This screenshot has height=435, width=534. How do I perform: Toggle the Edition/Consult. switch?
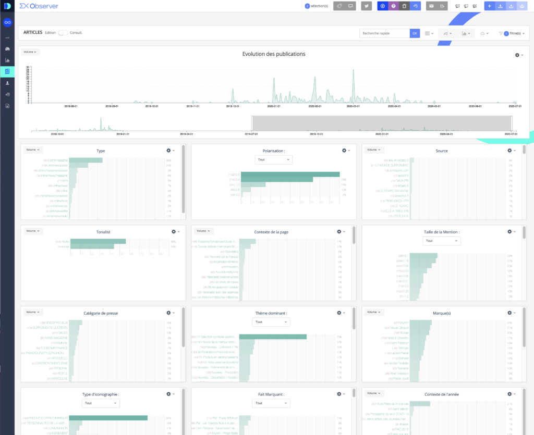click(x=63, y=33)
